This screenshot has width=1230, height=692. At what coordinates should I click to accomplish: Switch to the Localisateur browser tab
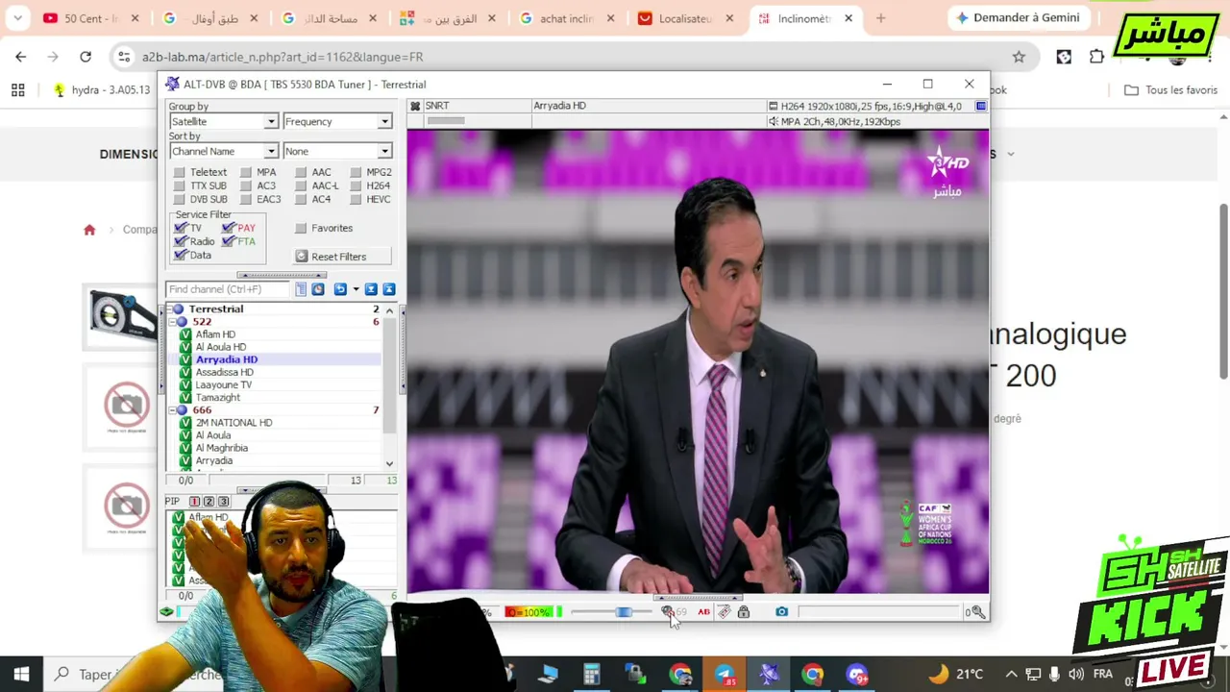(687, 18)
